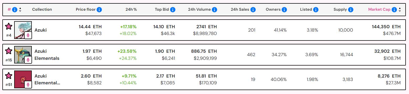Click info icon next to 24h Sales

[253, 10]
